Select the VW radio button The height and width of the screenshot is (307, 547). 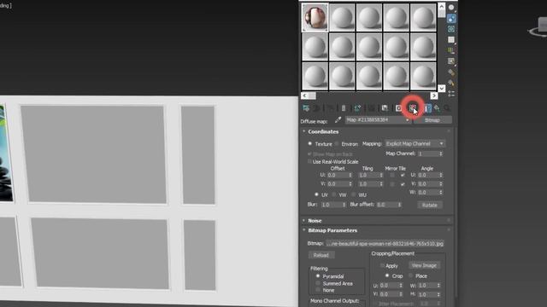[334, 194]
